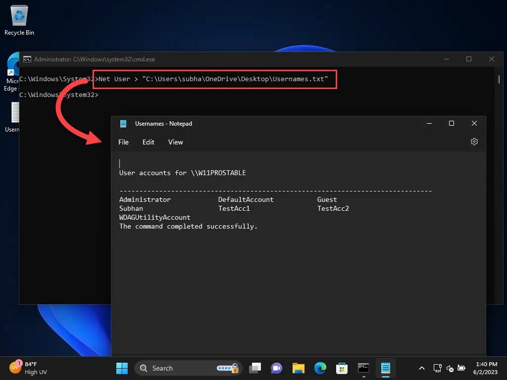Click the text 'TestAcc2' in Notepad
Viewport: 507px width, 380px height.
click(x=333, y=208)
